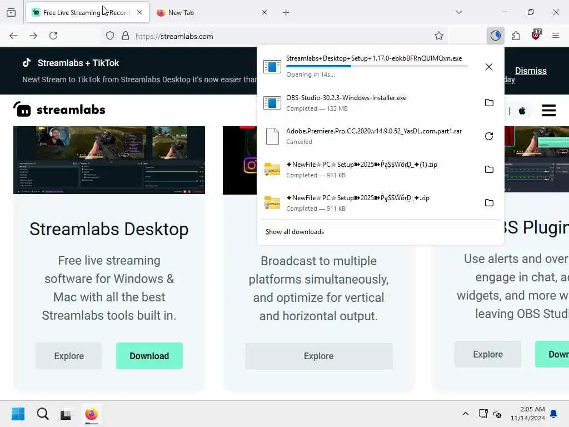Show hidden system tray icons
Viewport: 569px width, 427px height.
coord(466,414)
